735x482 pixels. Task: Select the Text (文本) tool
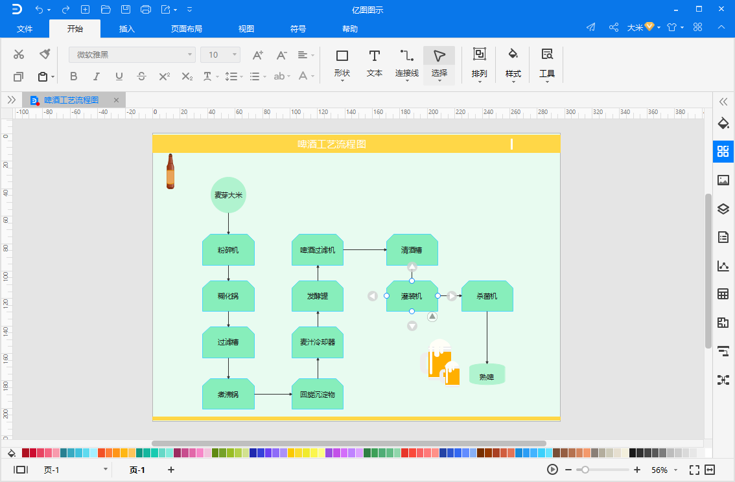tap(375, 63)
